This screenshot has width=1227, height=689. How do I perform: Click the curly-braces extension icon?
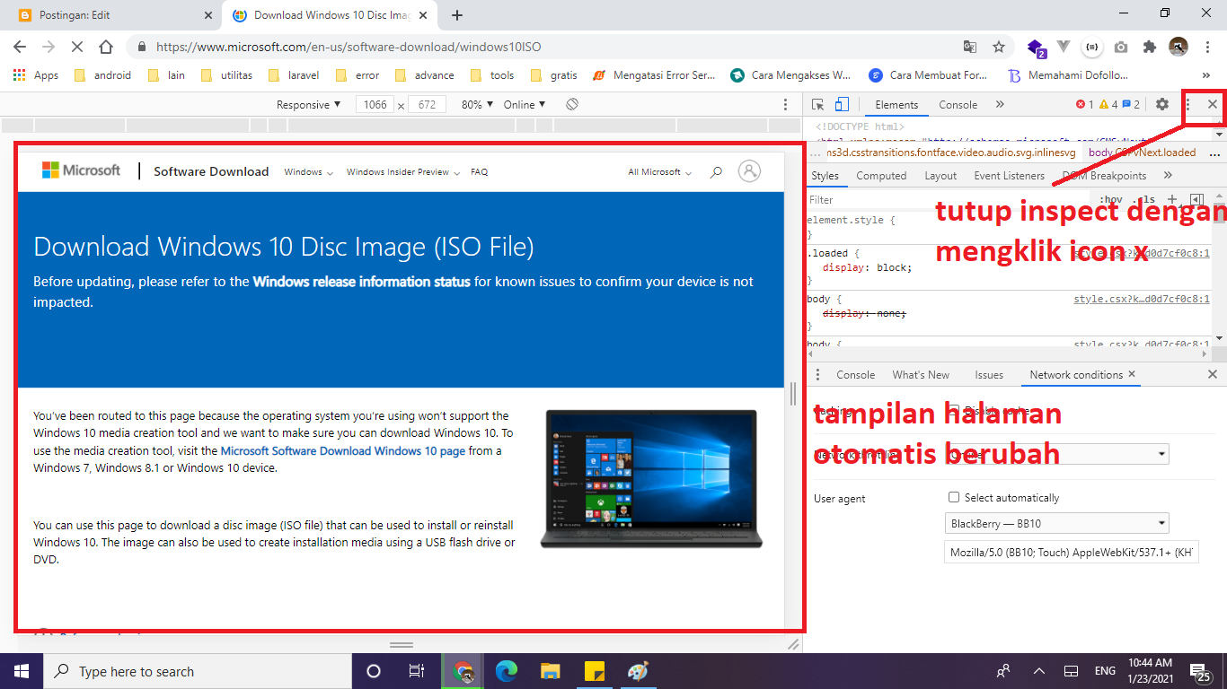click(1091, 47)
